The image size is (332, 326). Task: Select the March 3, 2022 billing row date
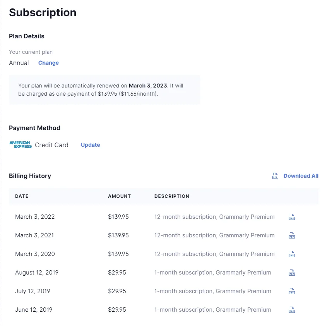click(x=35, y=217)
